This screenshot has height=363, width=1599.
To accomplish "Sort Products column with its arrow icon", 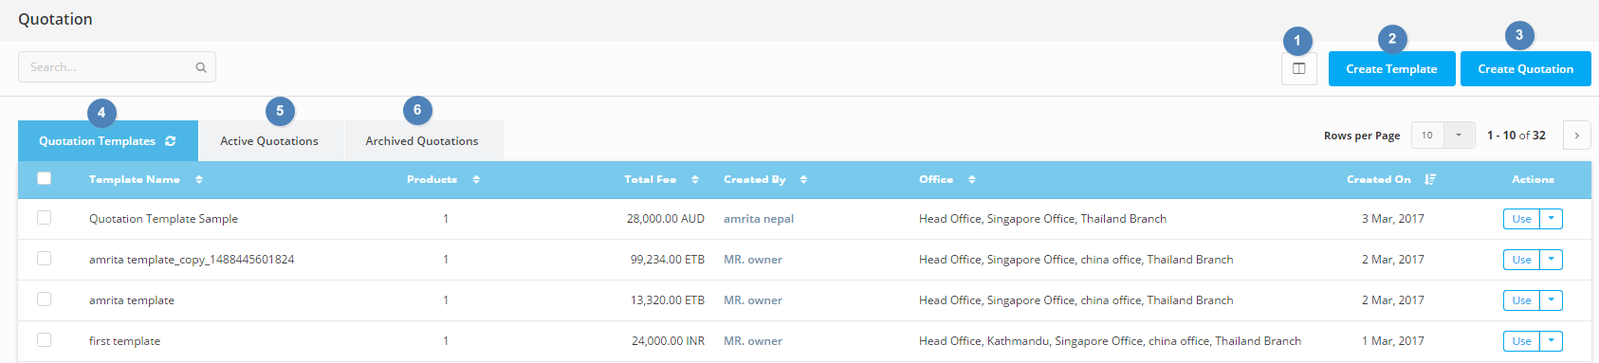I will [476, 180].
